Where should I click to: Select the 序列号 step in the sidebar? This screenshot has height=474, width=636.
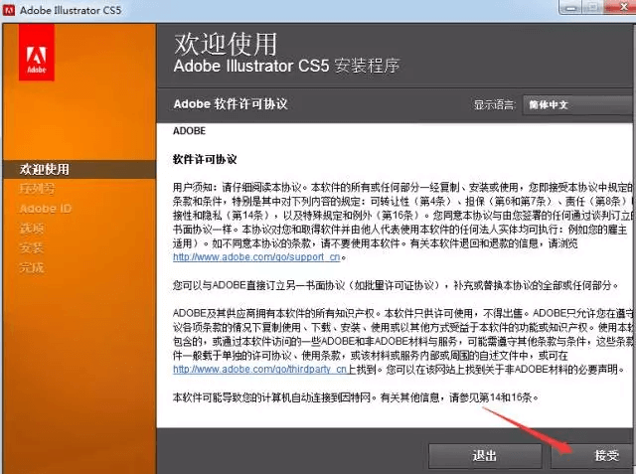pyautogui.click(x=37, y=189)
